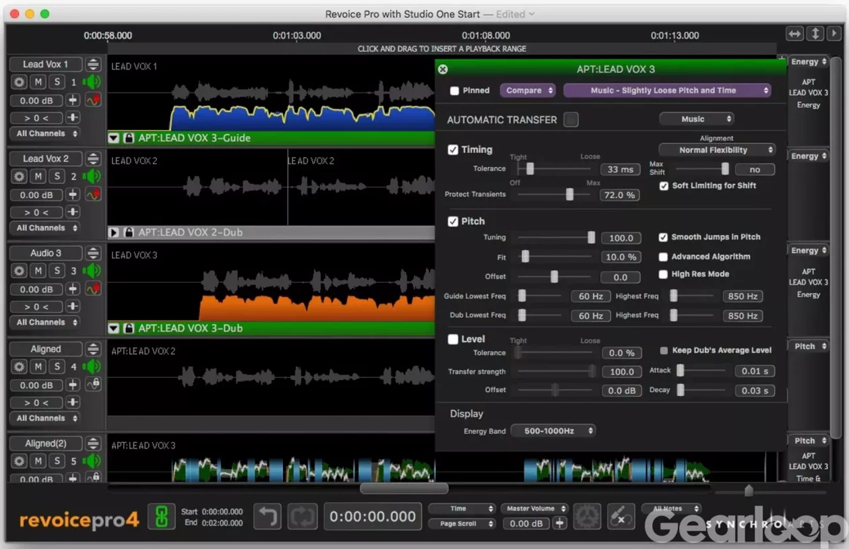Image resolution: width=849 pixels, height=549 pixels.
Task: Open the Compare menu
Action: coord(528,90)
